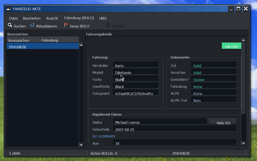257x161 pixels.
Task: Click the Halter field Michael Leeroy
Action: pyautogui.click(x=160, y=122)
